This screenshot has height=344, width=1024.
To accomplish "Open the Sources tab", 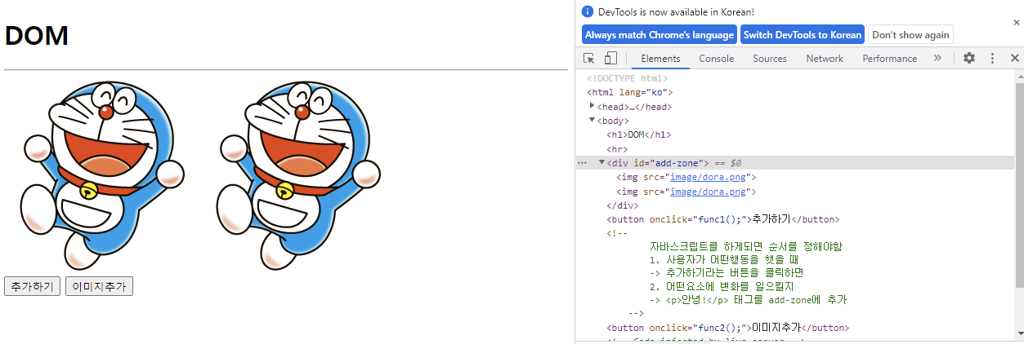I will tap(770, 59).
